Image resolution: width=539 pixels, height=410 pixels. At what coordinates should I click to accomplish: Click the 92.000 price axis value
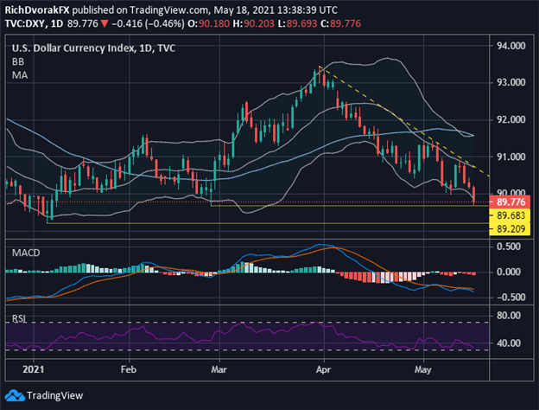(511, 119)
